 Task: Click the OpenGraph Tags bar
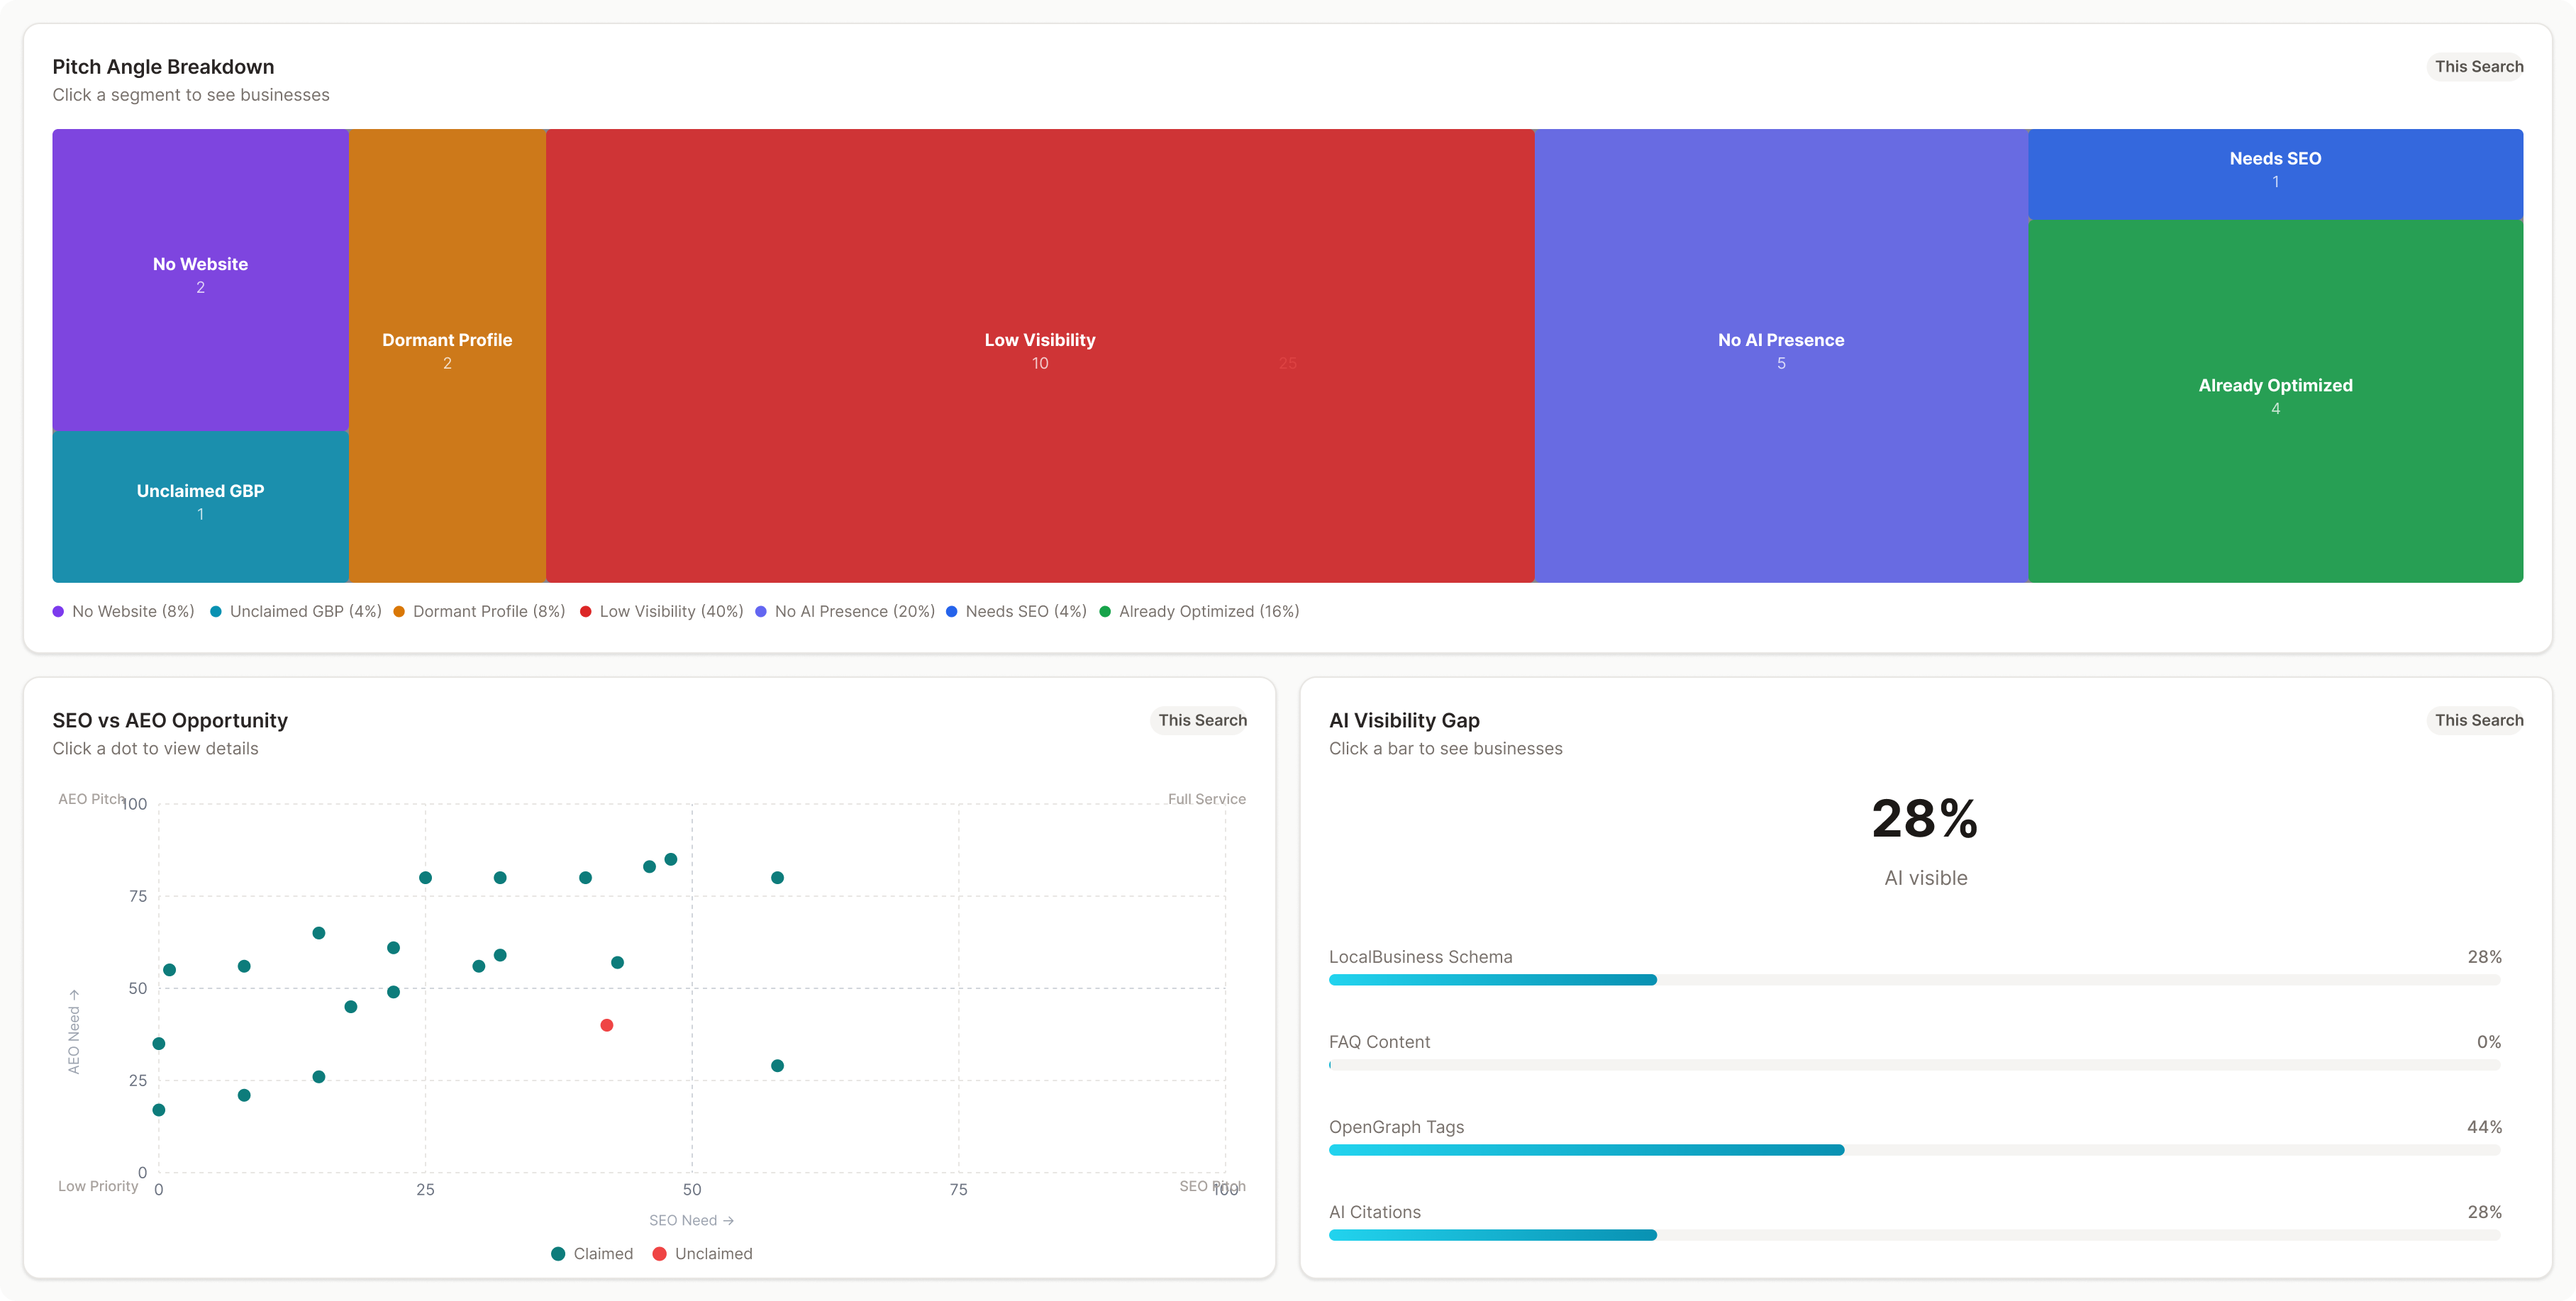point(1585,1150)
